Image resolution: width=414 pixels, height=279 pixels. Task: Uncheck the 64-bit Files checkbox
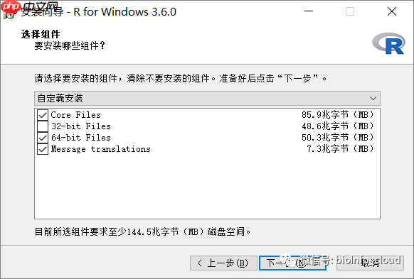click(43, 138)
